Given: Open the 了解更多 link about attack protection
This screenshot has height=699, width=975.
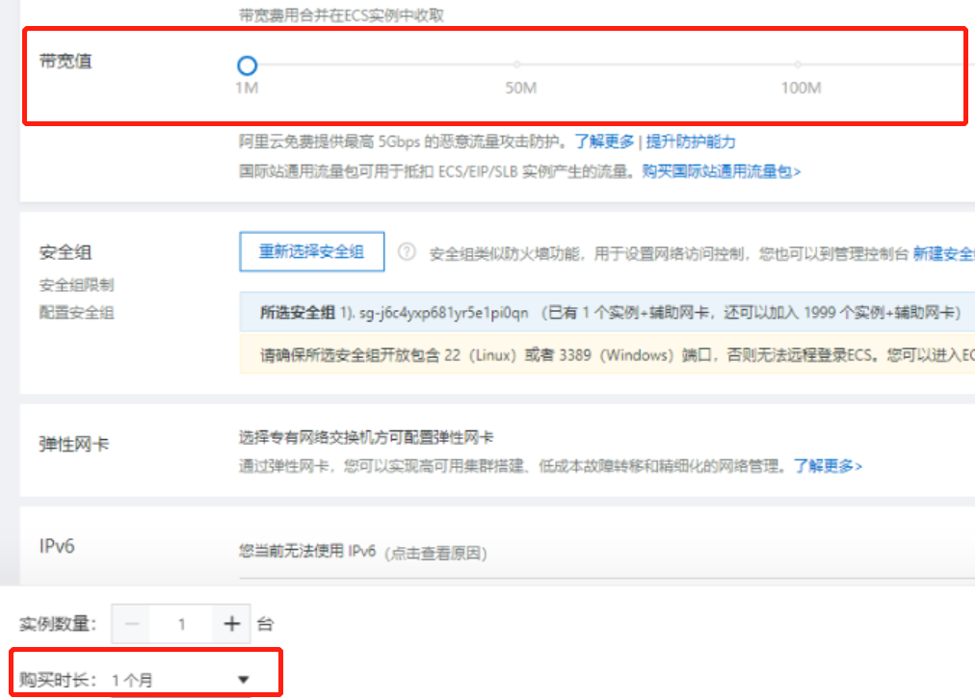Looking at the screenshot, I should click(x=604, y=142).
